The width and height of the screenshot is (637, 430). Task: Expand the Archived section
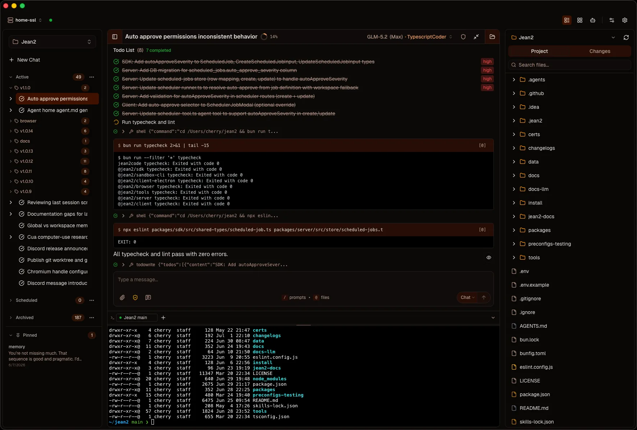11,318
